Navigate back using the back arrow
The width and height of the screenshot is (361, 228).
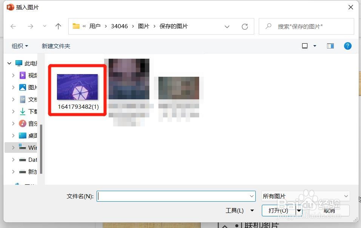(x=13, y=26)
